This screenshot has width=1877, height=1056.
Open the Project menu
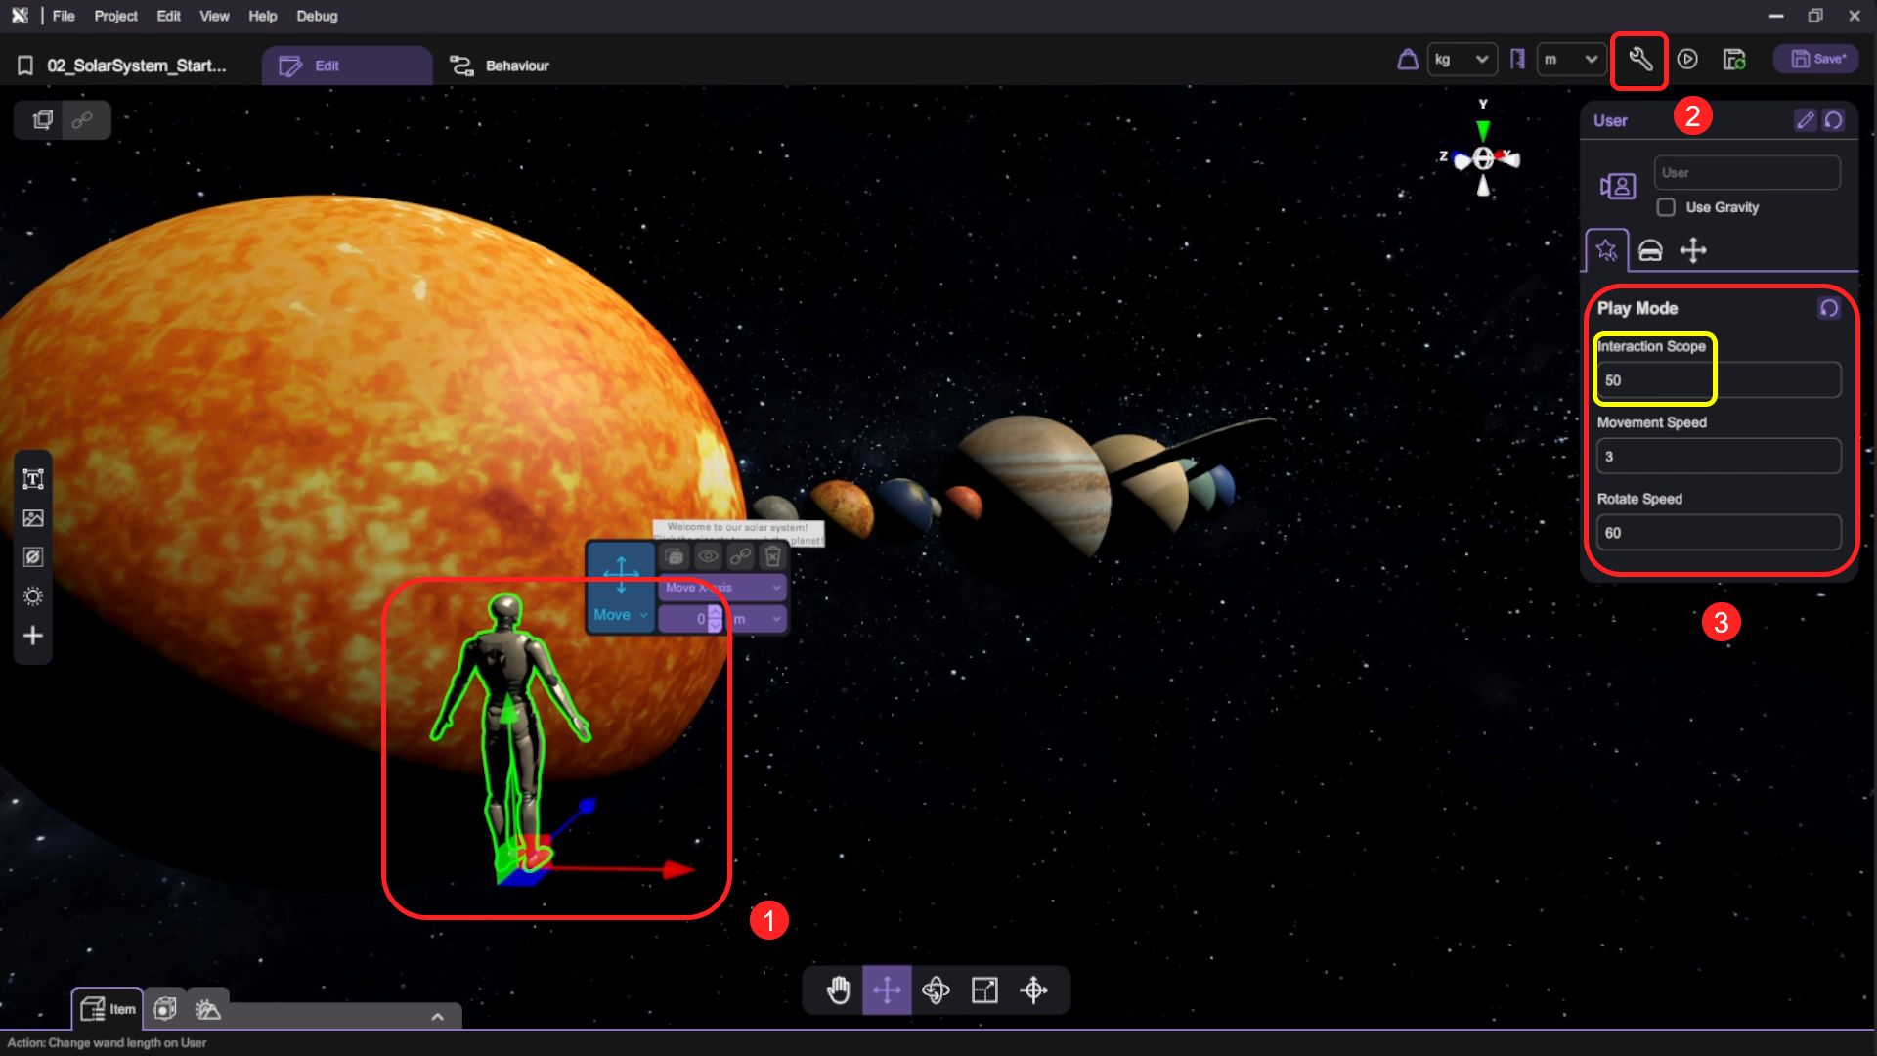click(x=115, y=16)
